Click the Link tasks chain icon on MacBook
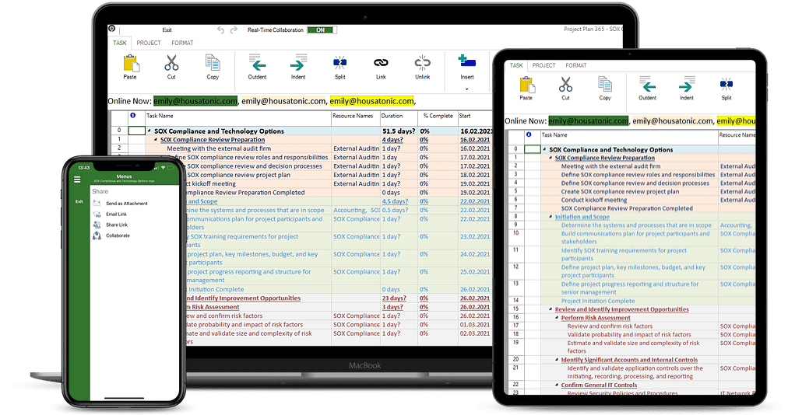788x415 pixels. coord(381,63)
